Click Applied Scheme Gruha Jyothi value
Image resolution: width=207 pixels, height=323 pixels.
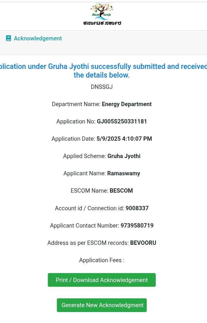click(x=124, y=156)
